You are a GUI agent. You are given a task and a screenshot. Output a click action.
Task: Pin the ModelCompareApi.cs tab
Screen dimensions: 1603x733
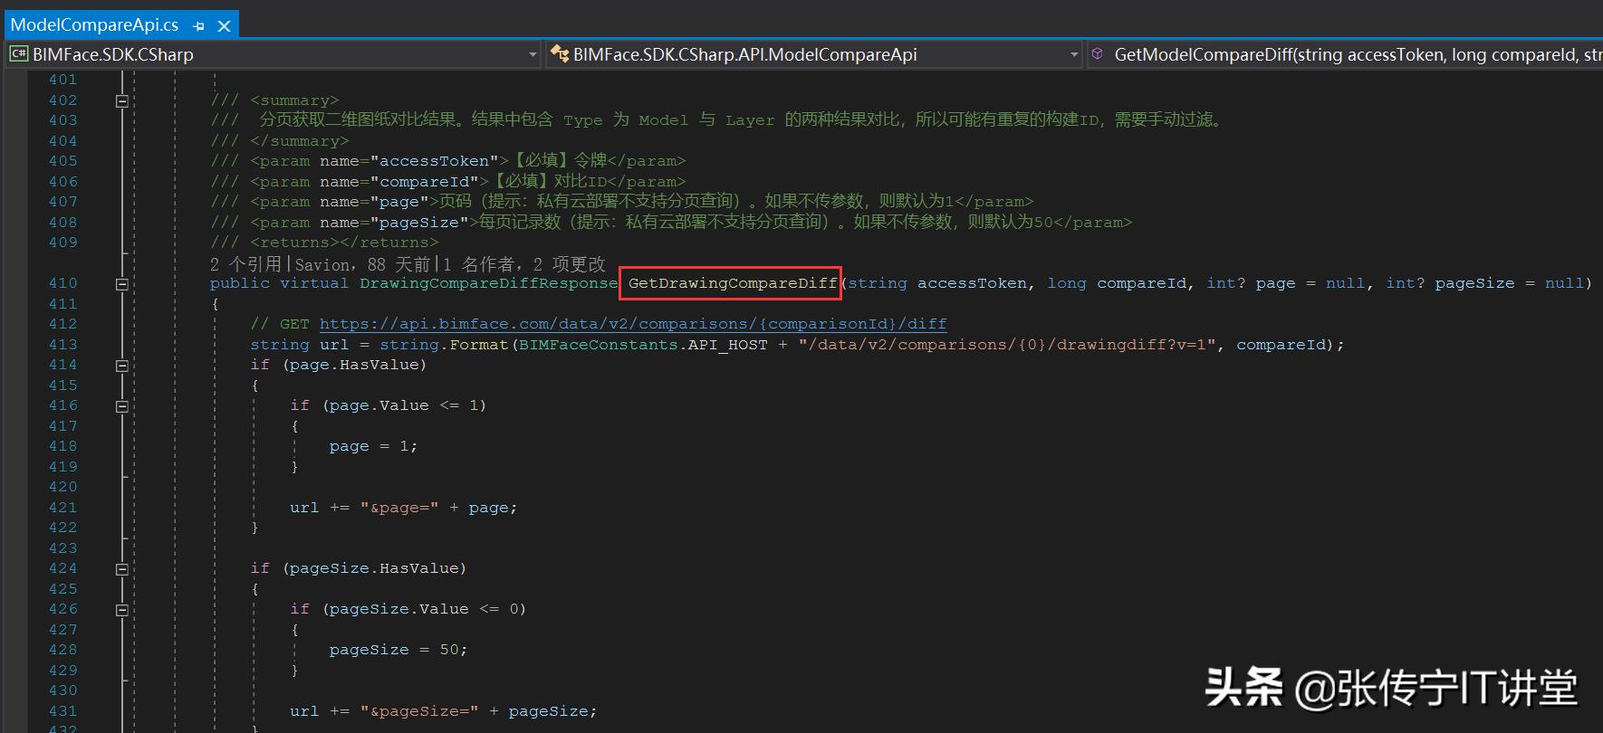click(199, 26)
